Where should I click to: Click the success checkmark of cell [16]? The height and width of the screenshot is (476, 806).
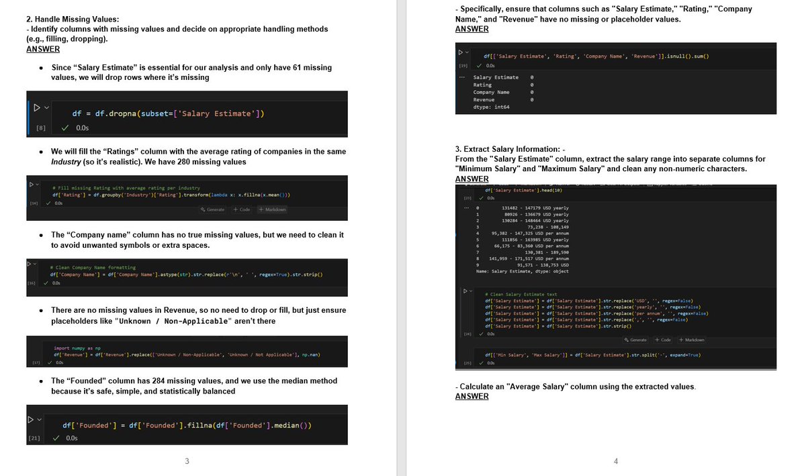point(46,283)
